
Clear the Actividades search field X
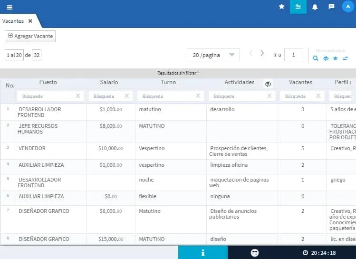[x=269, y=96]
